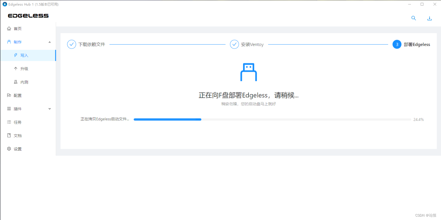This screenshot has height=220, width=441.
Task: Click the Edgeless Hub logo
Action: (x=28, y=15)
